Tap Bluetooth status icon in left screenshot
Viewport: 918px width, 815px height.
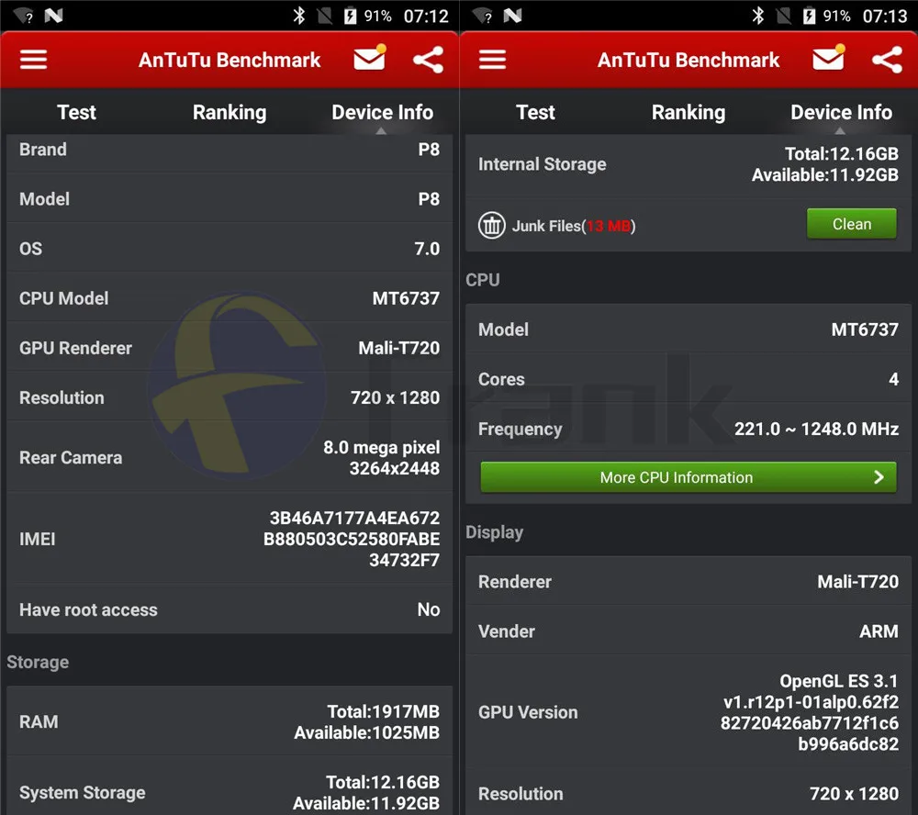pyautogui.click(x=299, y=16)
